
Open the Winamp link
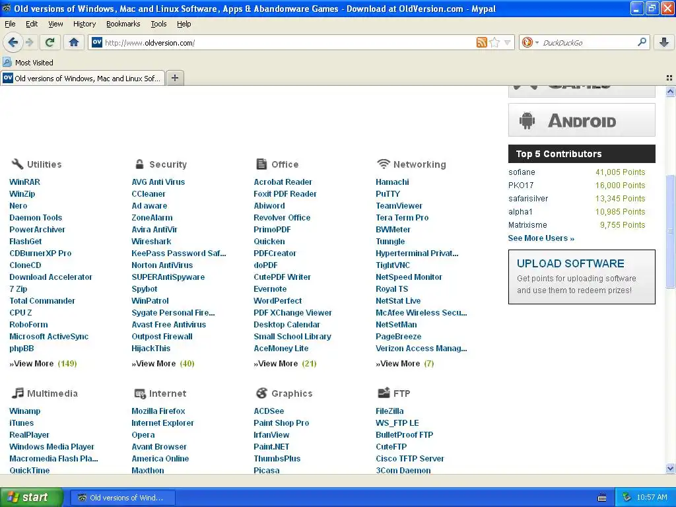24,411
